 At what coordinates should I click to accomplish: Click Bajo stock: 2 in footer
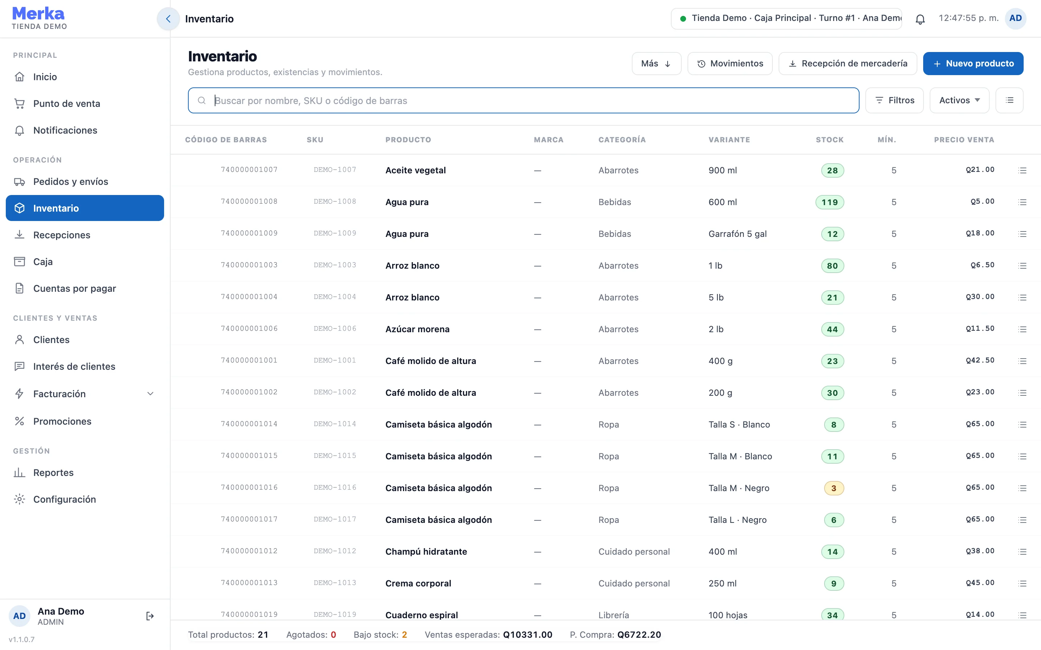(380, 635)
